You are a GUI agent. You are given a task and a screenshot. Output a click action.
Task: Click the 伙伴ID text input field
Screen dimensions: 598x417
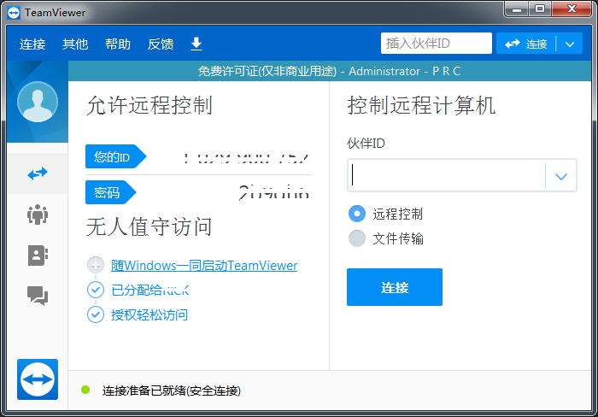pos(446,176)
